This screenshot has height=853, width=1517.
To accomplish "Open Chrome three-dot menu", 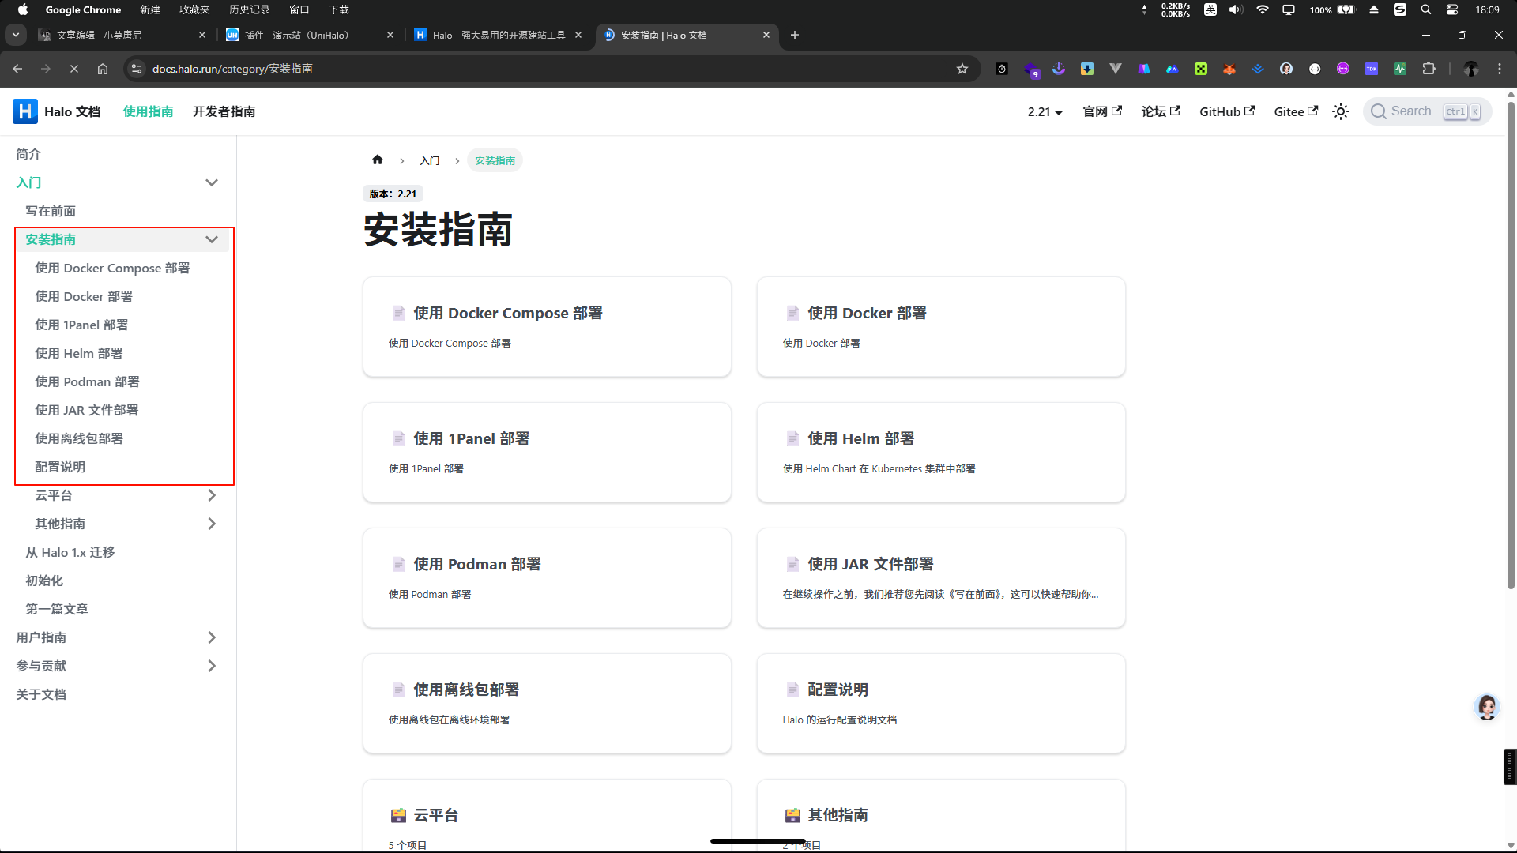I will click(x=1500, y=69).
